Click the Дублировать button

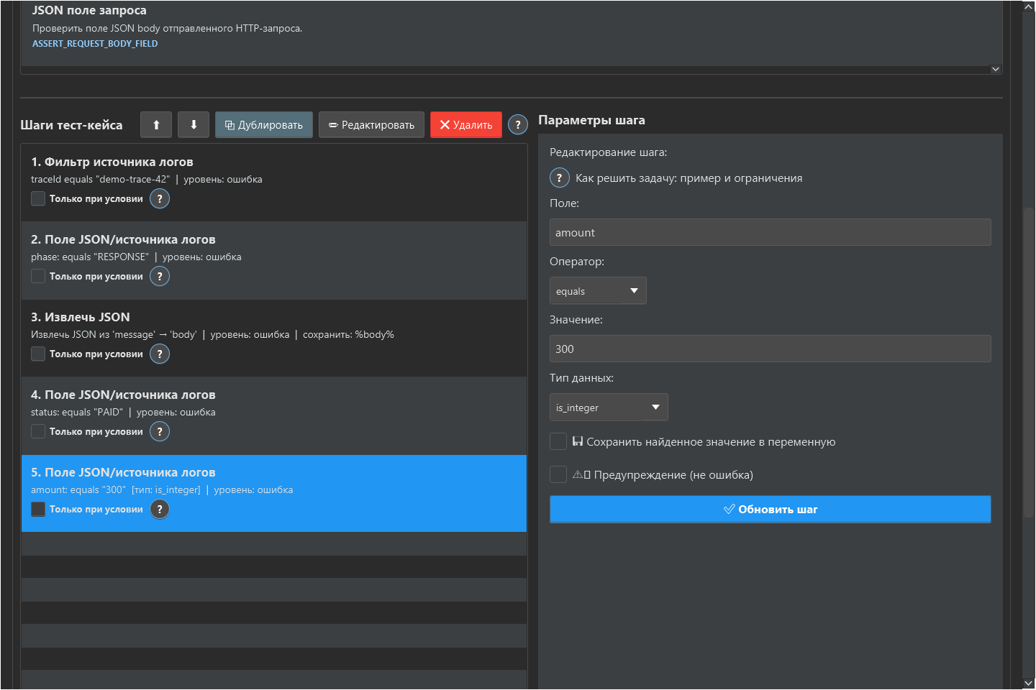(264, 124)
